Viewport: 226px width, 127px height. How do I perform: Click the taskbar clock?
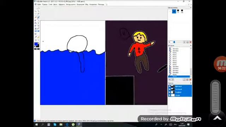tap(182, 125)
